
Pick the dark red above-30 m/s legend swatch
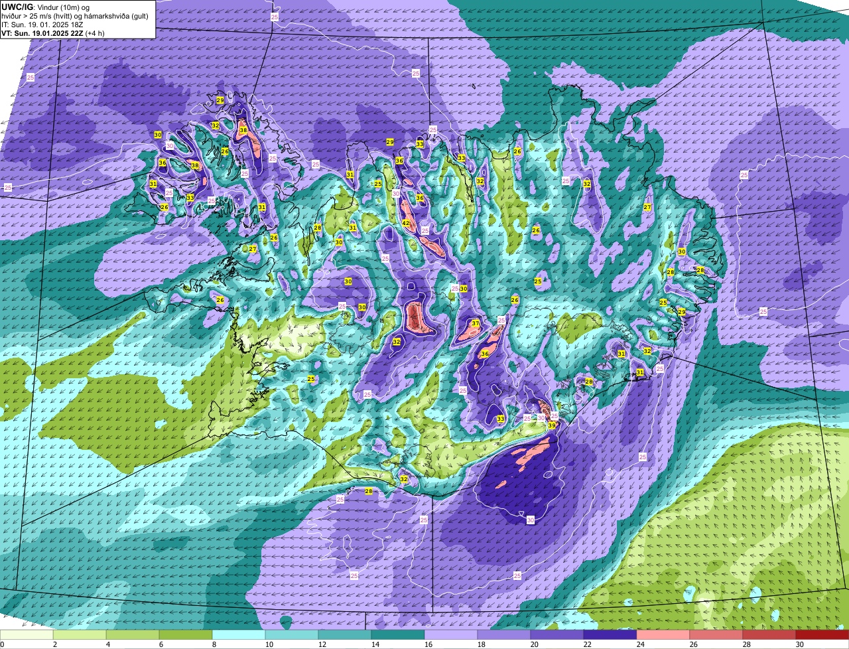tap(822, 635)
